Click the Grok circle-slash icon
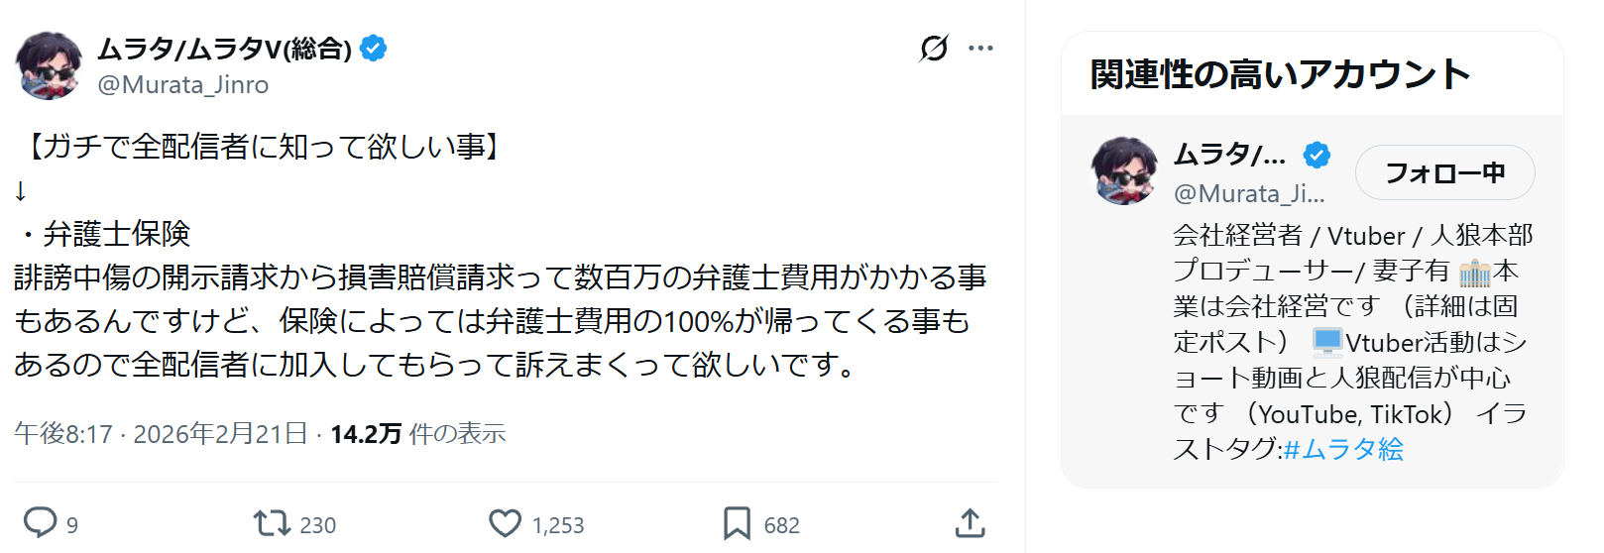This screenshot has width=1604, height=553. 934,48
